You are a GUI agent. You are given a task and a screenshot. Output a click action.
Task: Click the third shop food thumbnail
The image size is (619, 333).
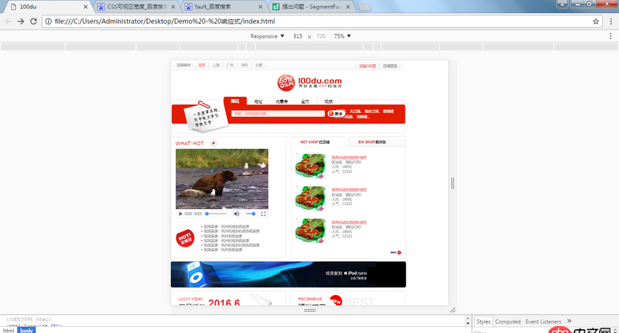point(310,230)
